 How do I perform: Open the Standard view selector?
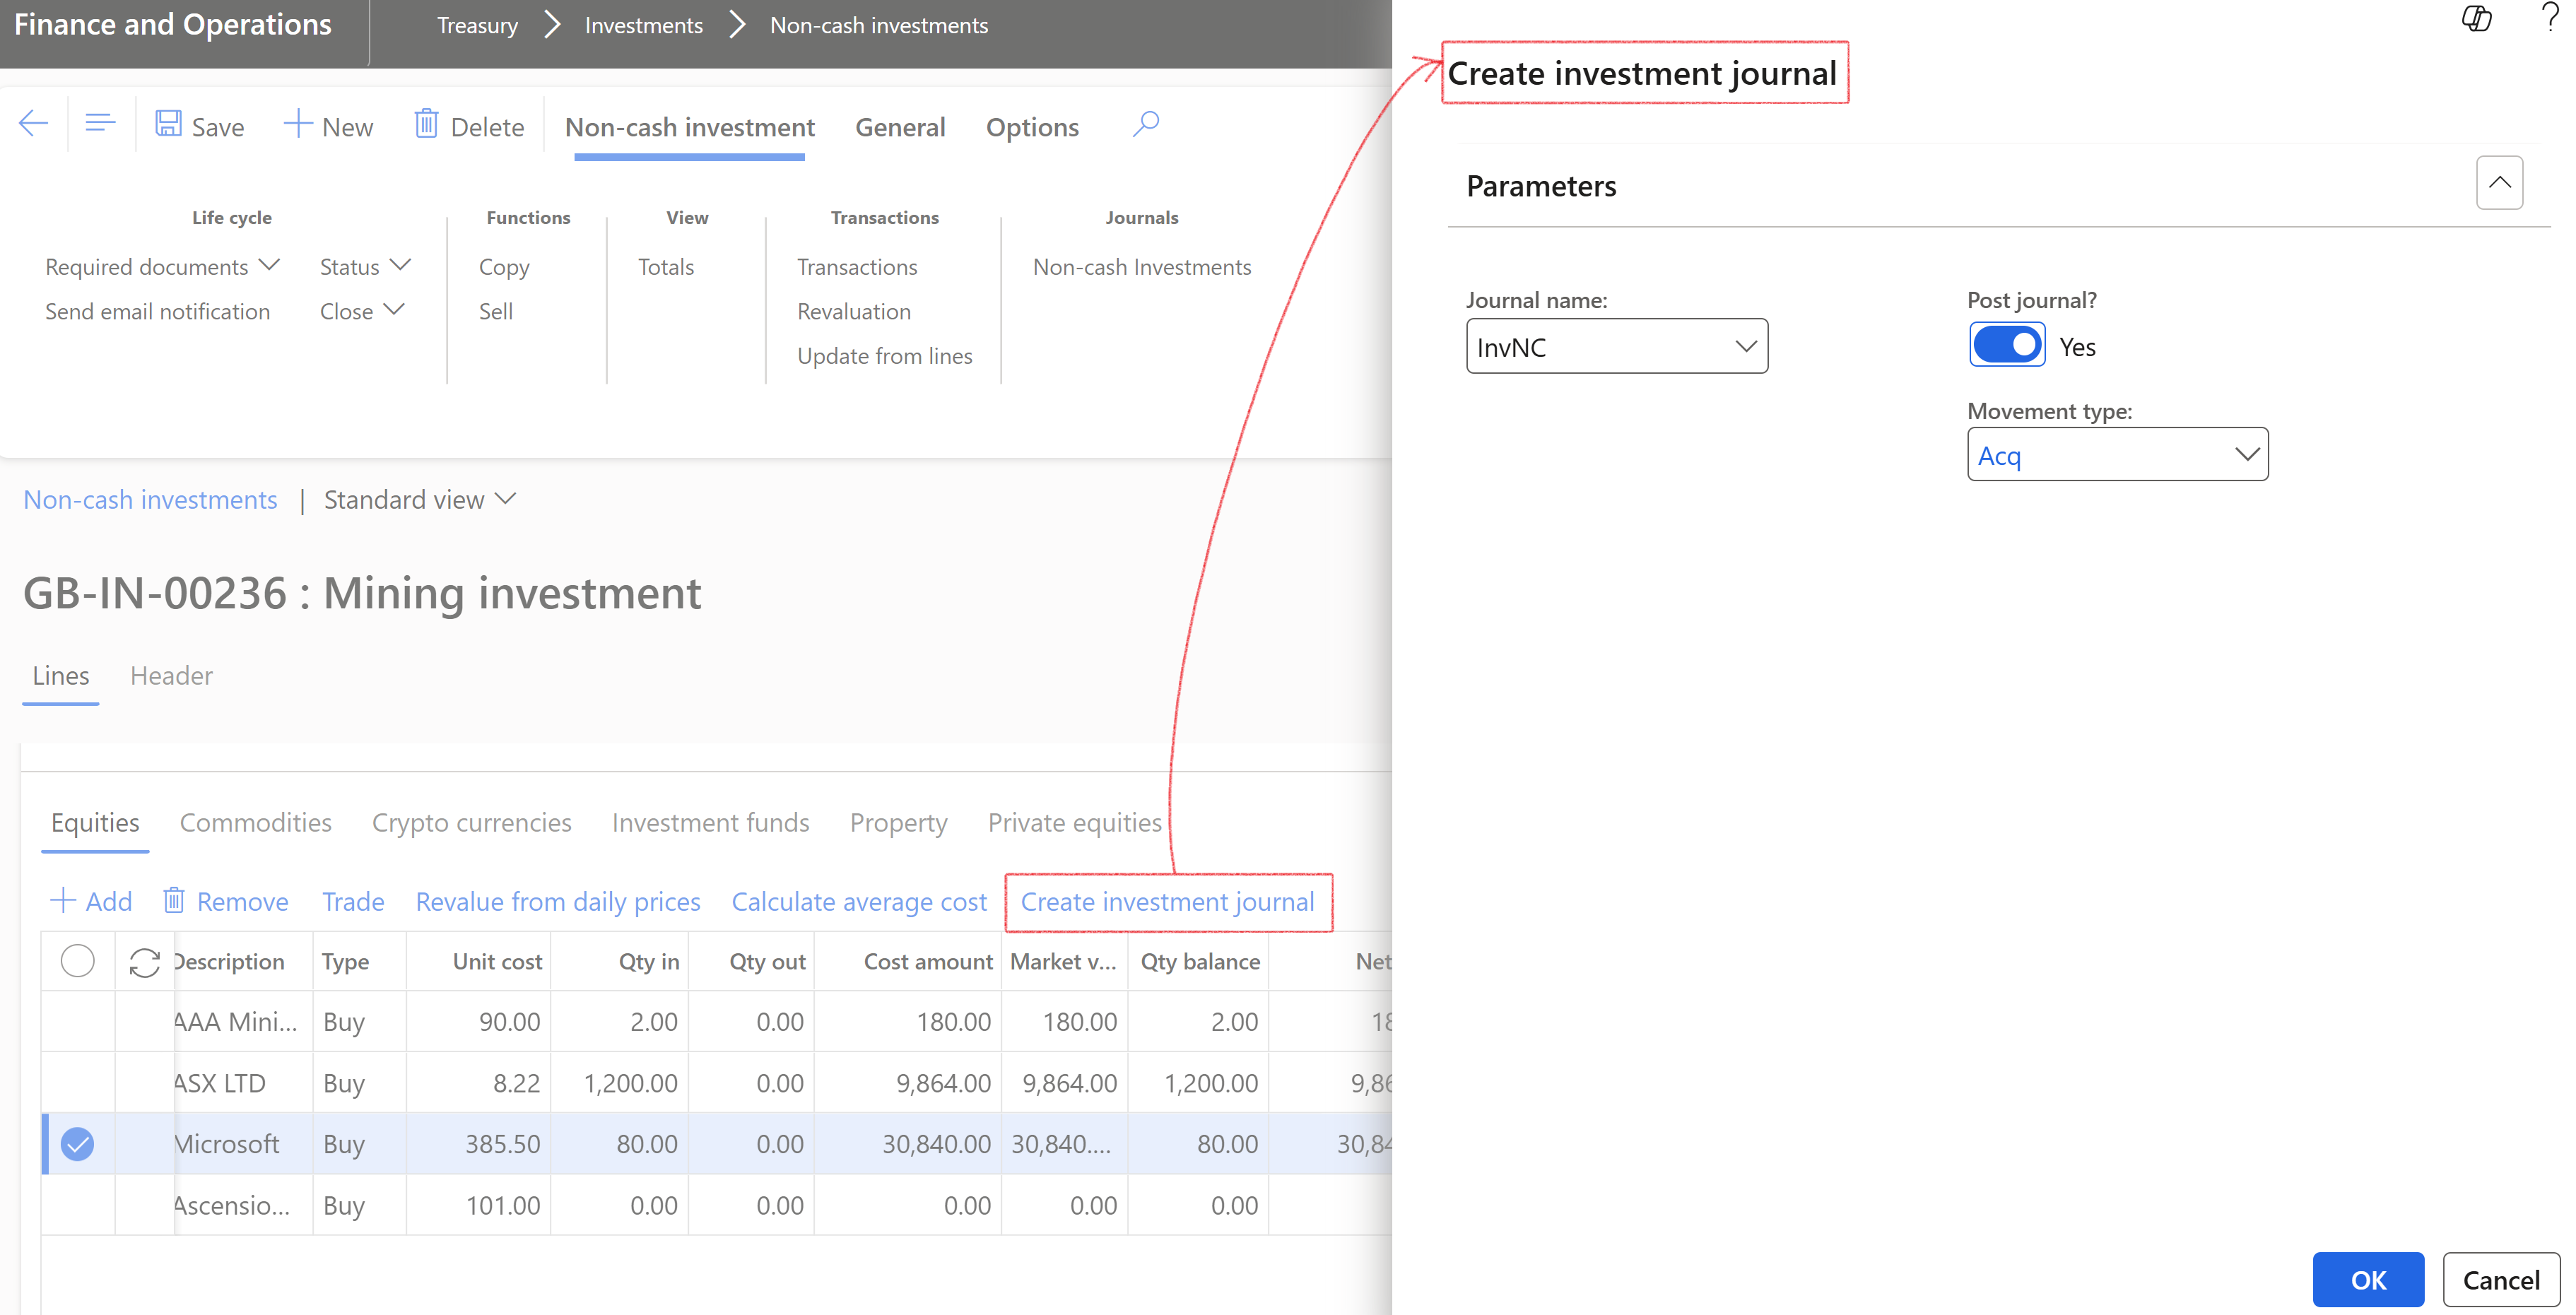pyautogui.click(x=420, y=500)
